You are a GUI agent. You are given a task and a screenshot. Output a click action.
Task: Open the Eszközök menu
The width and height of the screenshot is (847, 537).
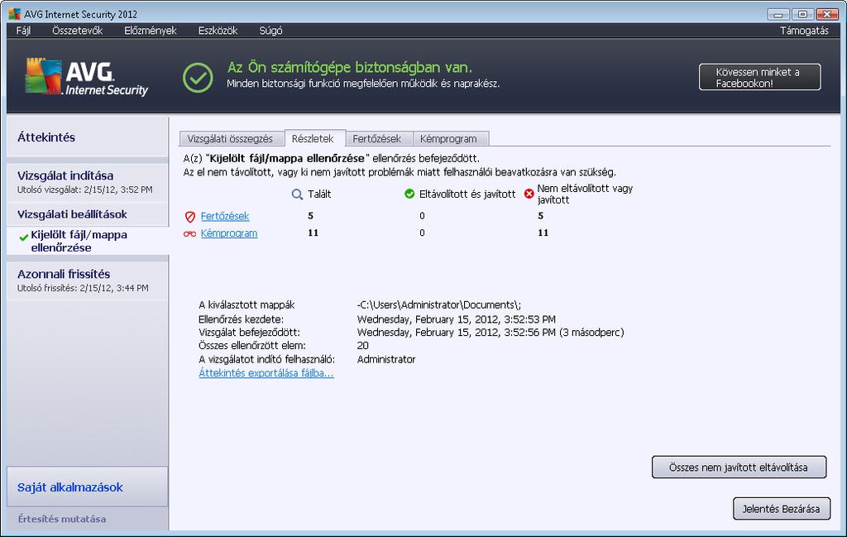218,31
